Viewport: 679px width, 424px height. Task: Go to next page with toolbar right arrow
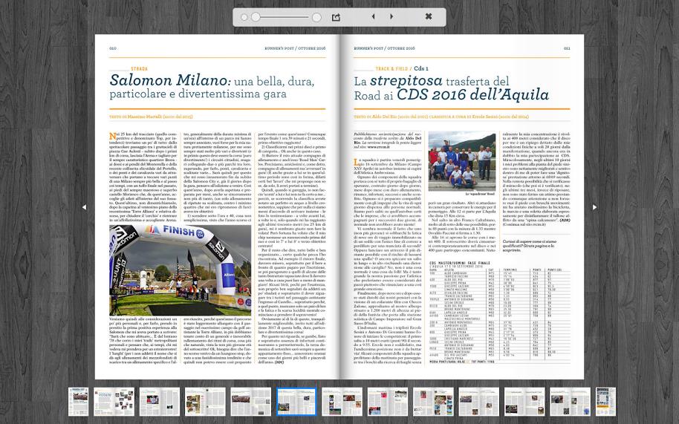click(x=392, y=16)
